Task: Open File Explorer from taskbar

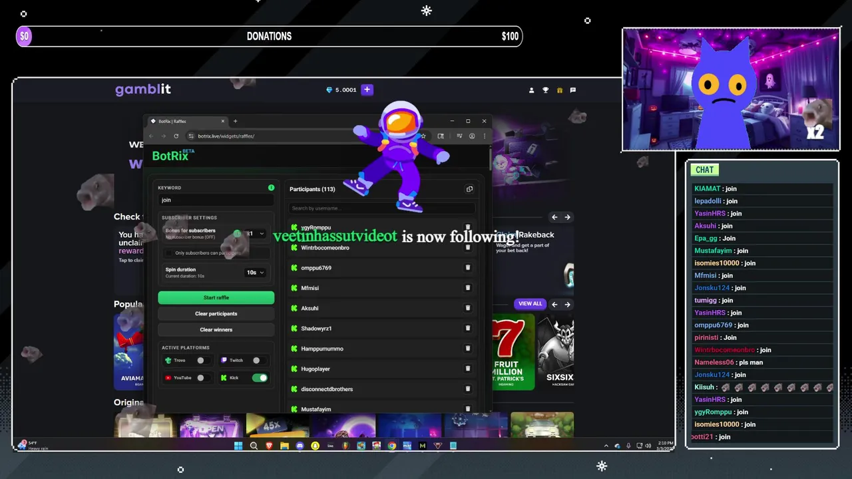Action: (x=284, y=446)
